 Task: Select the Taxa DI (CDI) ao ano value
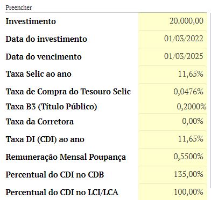172,139
